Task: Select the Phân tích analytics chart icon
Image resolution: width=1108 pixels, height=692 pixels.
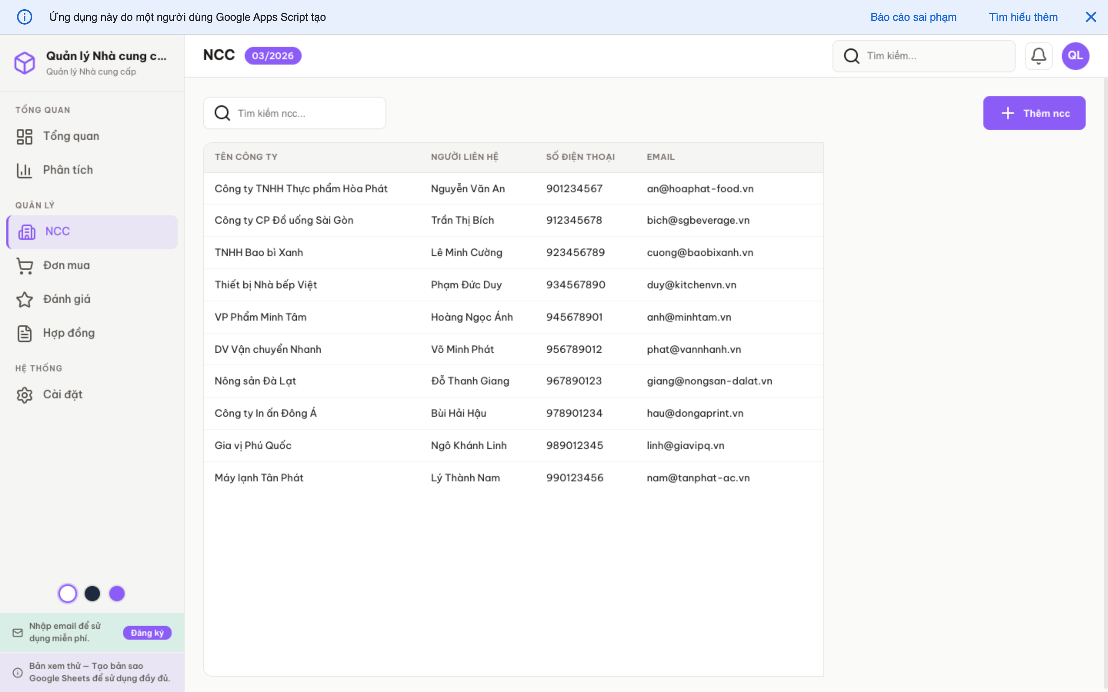Action: click(24, 170)
